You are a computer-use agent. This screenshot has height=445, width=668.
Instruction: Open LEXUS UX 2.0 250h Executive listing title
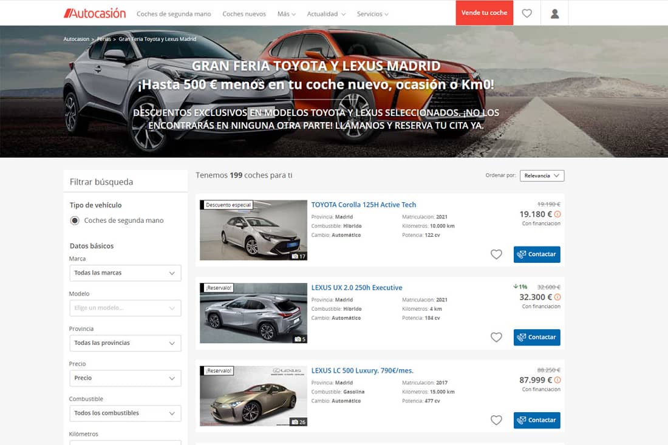tap(356, 288)
